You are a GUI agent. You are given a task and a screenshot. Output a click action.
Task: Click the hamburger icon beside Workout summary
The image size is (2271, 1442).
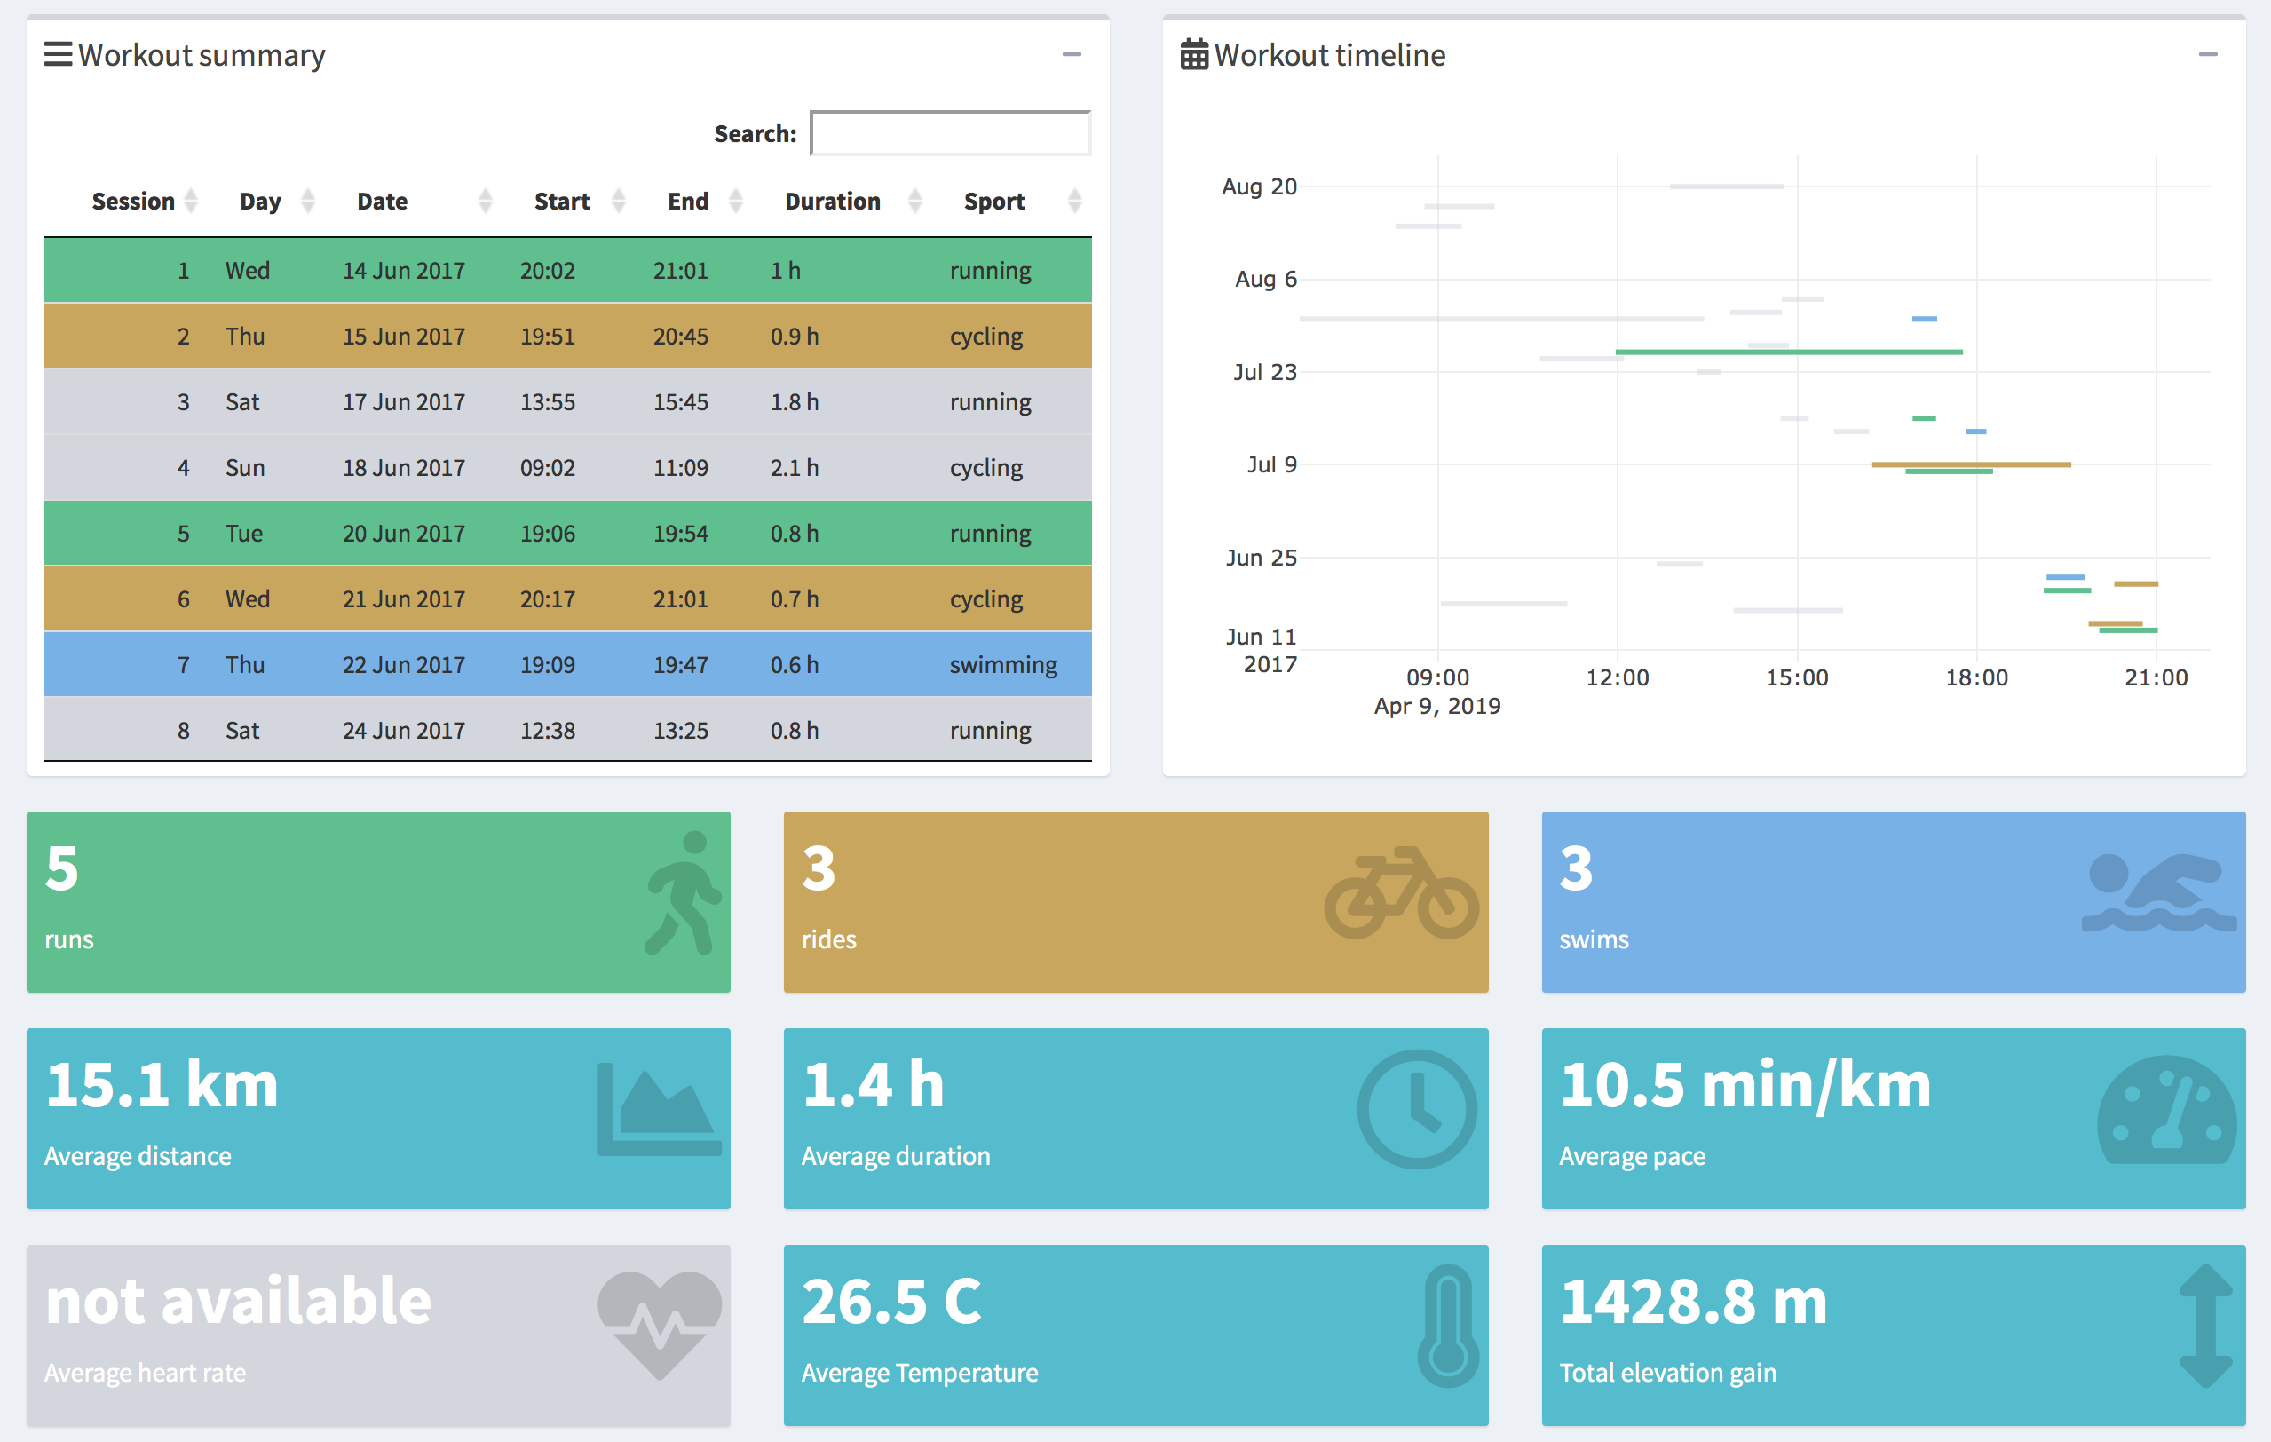[x=58, y=55]
